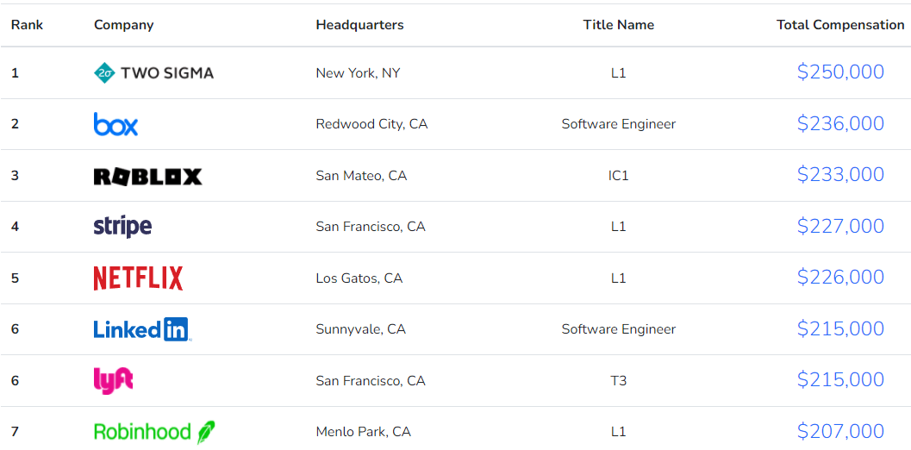Select the $226,000 Netflix compensation

pyautogui.click(x=840, y=278)
